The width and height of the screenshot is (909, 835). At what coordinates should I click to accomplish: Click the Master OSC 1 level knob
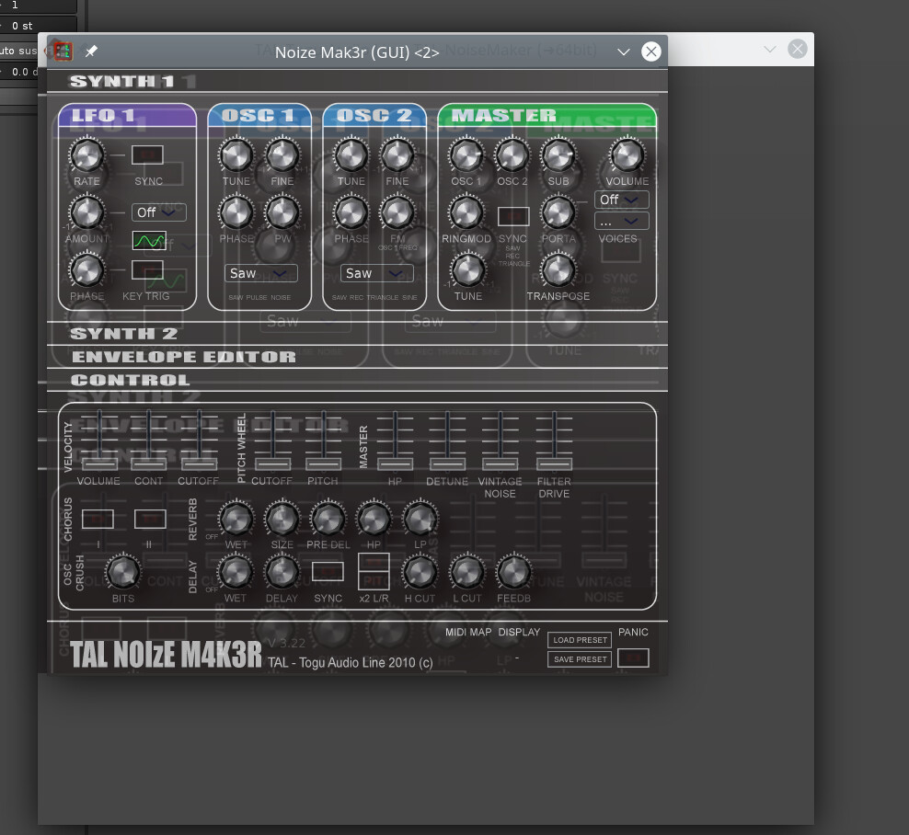(x=466, y=155)
